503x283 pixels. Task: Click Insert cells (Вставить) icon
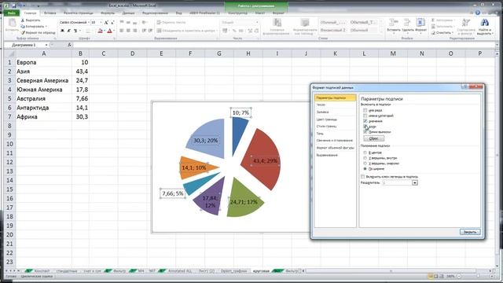click(393, 23)
